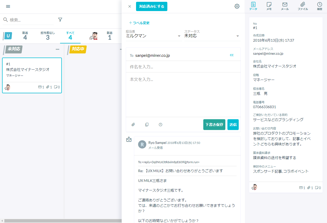Click the 下書き保存 button
The height and width of the screenshot is (223, 327).
pyautogui.click(x=214, y=125)
